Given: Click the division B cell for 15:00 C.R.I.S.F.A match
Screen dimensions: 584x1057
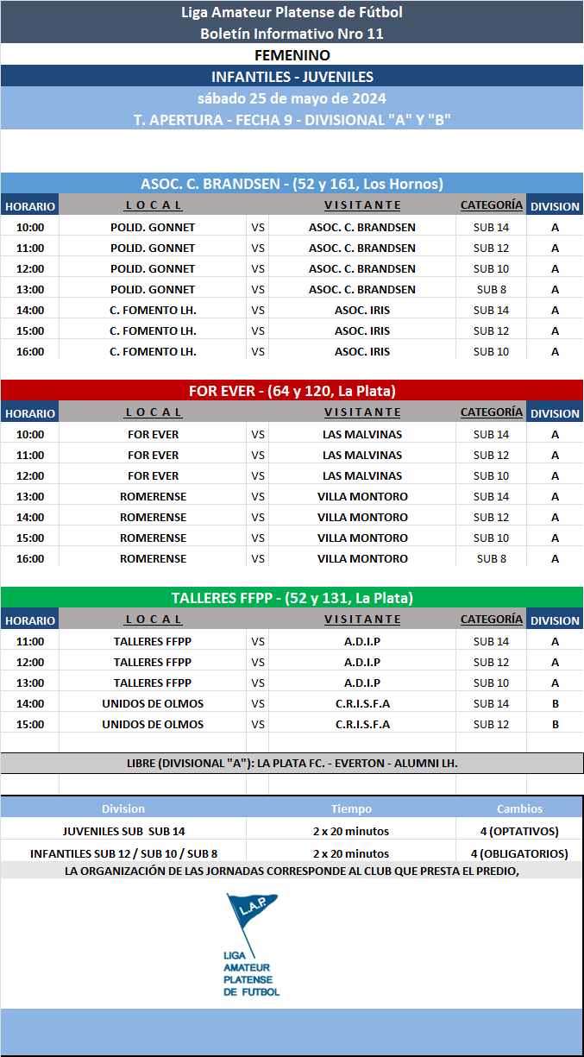Looking at the screenshot, I should point(555,724).
